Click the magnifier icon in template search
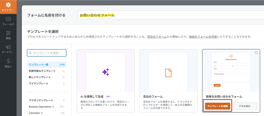The width and height of the screenshot is (264, 116). 30,53
